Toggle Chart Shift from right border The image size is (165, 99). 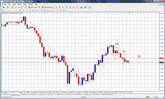tap(77, 7)
